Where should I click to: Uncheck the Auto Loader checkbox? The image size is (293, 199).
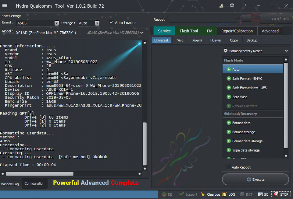click(111, 23)
